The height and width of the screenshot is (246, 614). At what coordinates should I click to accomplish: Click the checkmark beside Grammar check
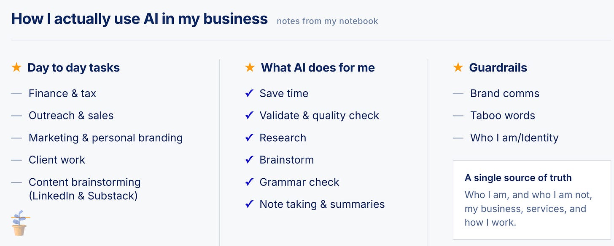pyautogui.click(x=249, y=182)
